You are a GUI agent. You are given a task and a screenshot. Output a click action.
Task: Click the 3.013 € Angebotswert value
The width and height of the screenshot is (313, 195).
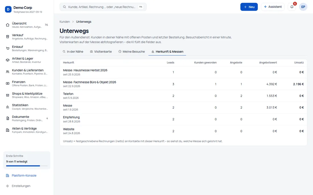(272, 107)
